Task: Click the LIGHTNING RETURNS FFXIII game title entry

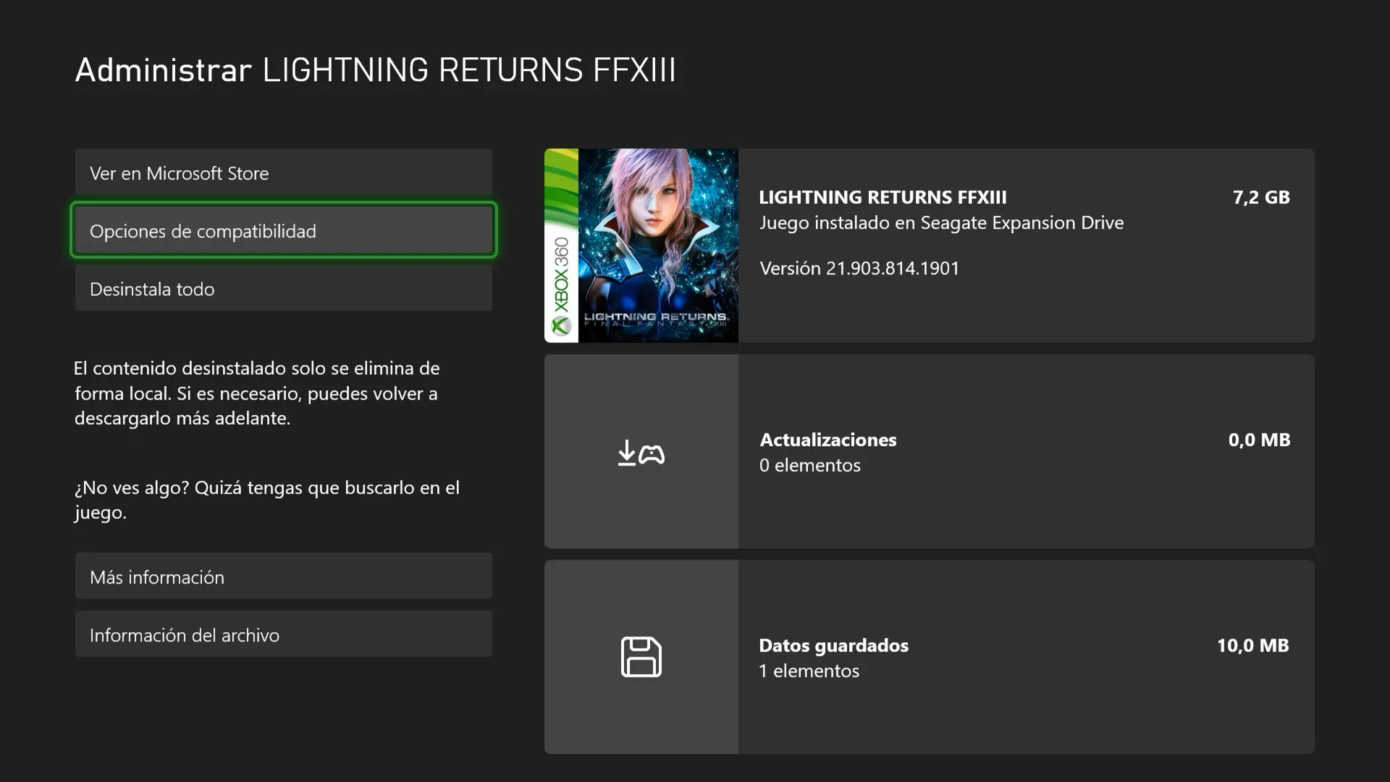Action: click(883, 197)
